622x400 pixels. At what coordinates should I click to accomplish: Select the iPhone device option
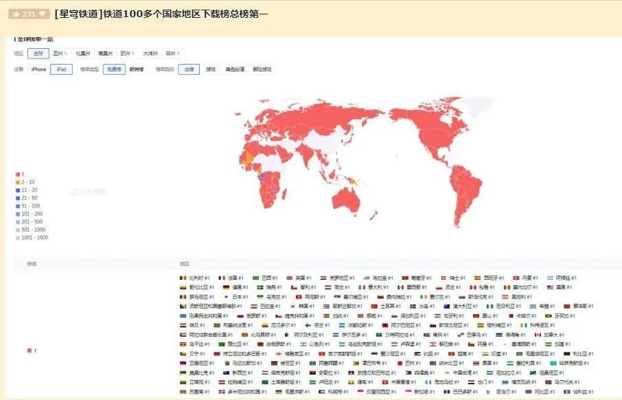pyautogui.click(x=38, y=69)
